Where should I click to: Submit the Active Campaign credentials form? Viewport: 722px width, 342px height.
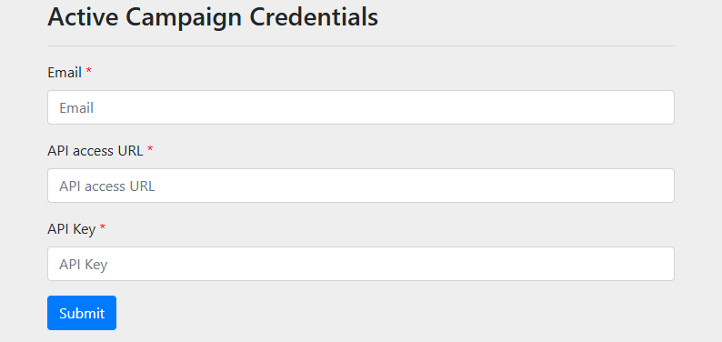(82, 313)
